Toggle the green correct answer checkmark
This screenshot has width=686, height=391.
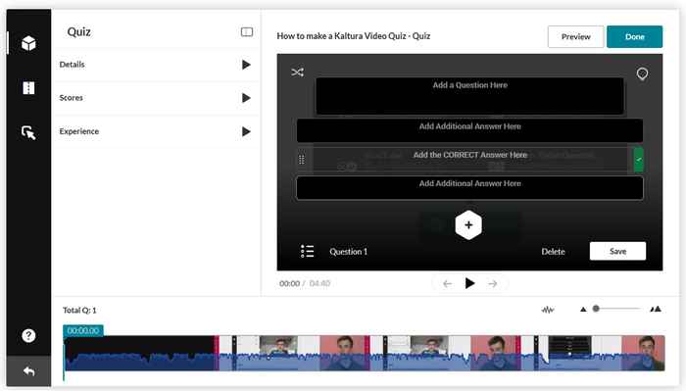click(x=639, y=160)
